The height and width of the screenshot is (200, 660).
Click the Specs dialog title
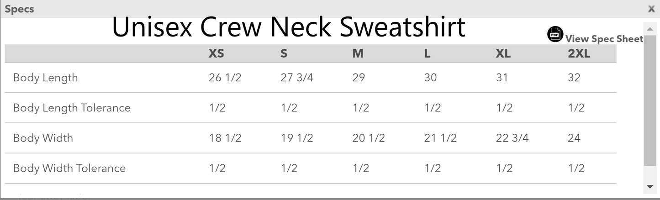tap(19, 9)
